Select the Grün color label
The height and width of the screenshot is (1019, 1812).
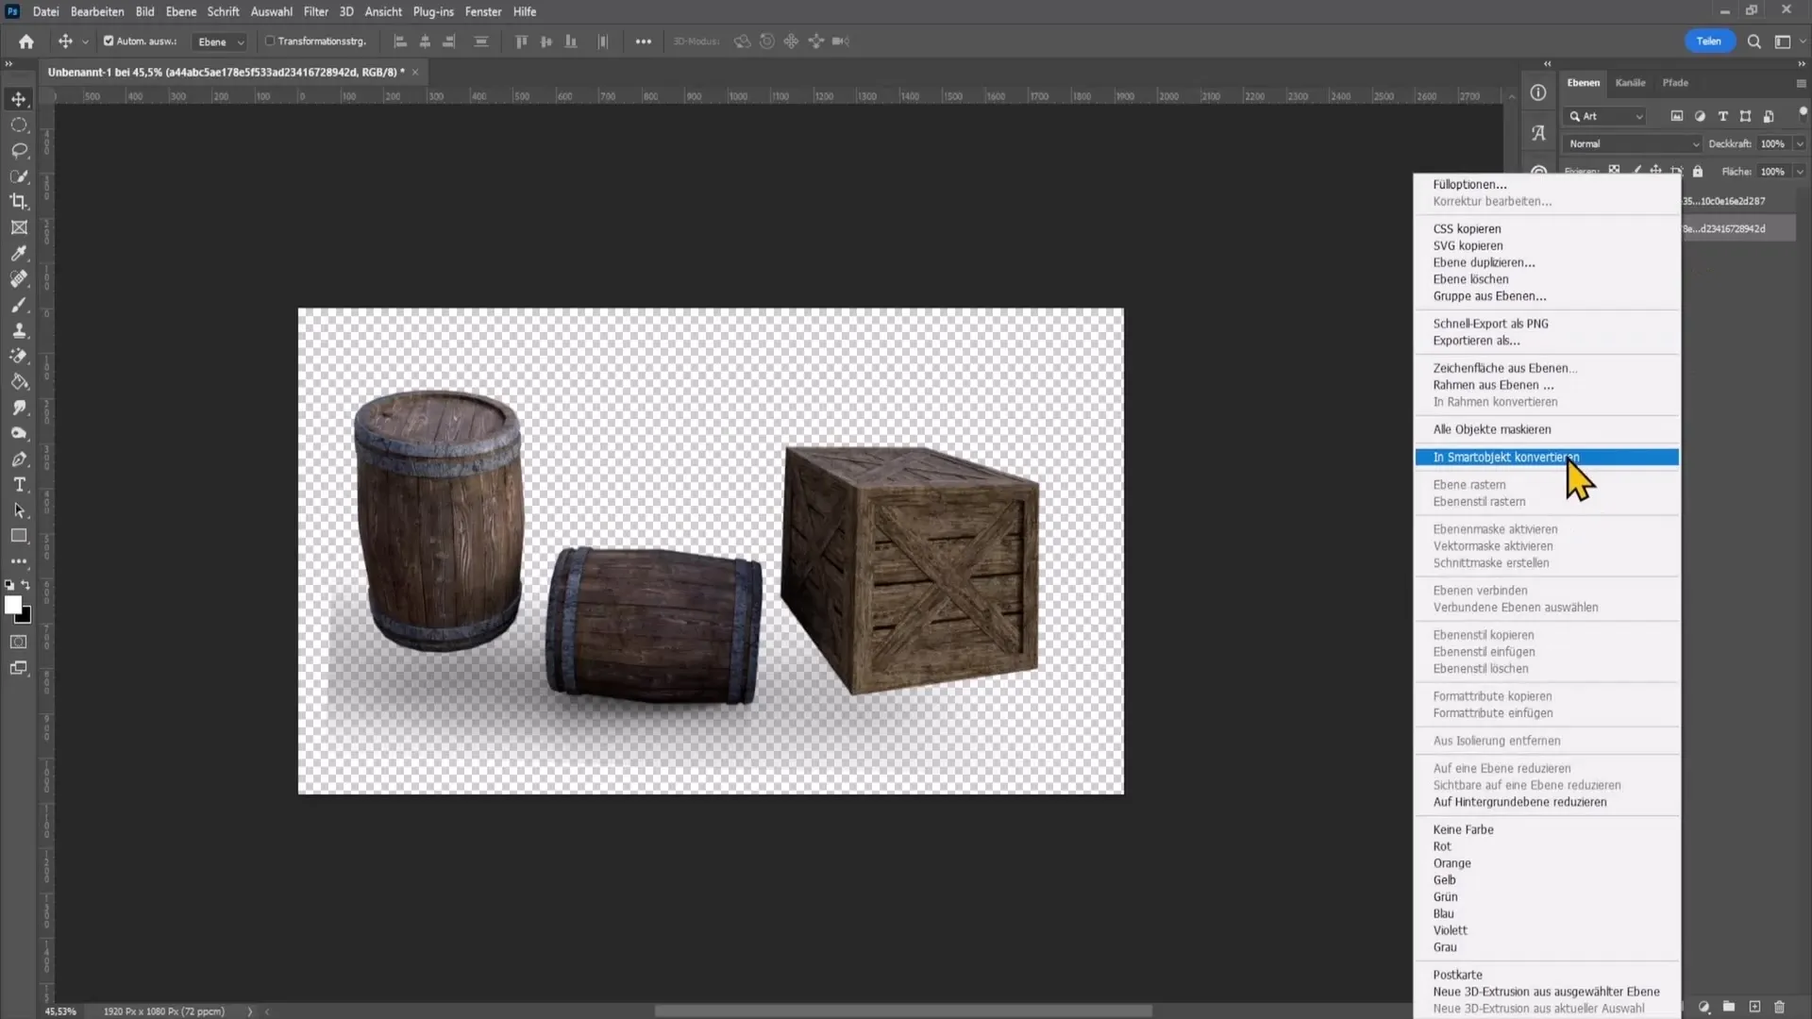pos(1448,897)
